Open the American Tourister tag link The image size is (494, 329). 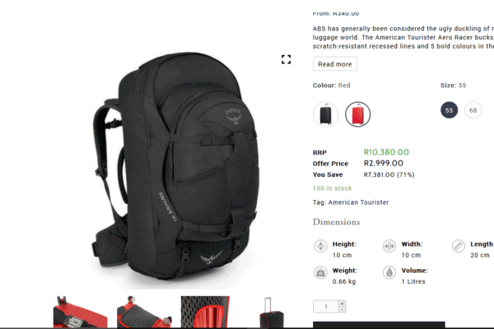(358, 202)
